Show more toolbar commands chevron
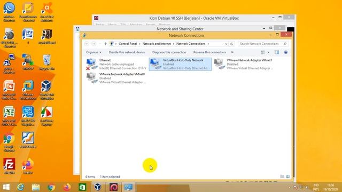The height and width of the screenshot is (192, 342). 232,52
